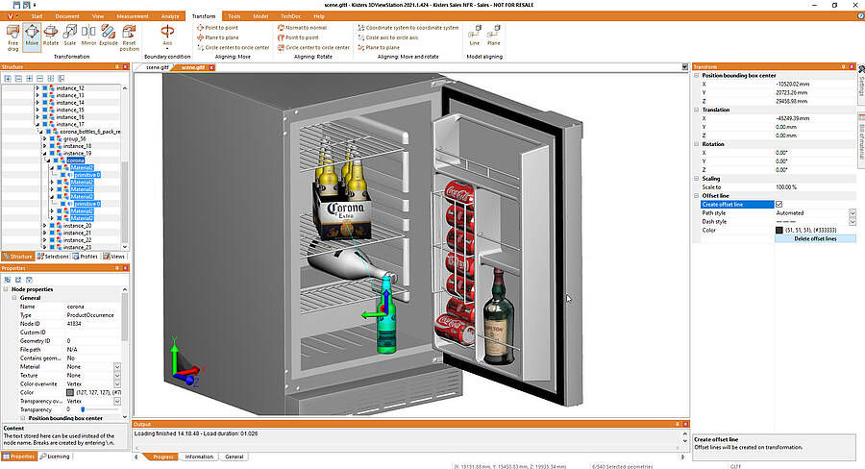Screen dimensions: 865x469
Task: Switch to Views panel tab
Action: [114, 257]
